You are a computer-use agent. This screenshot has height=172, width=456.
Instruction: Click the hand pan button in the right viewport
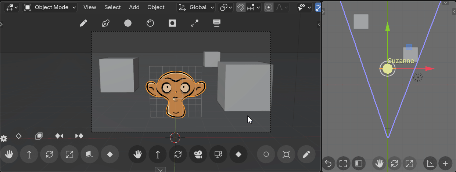tap(379, 164)
